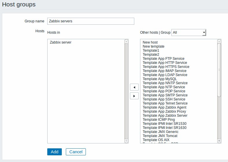Viewport: 228px width, 162px height.
Task: Select New host in other hosts list
Action: 150,42
